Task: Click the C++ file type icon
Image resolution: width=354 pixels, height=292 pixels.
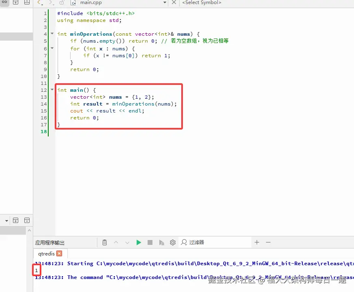Action: (73, 2)
